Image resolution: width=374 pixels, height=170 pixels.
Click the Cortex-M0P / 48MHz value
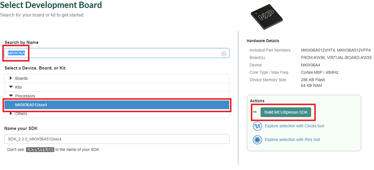320,72
